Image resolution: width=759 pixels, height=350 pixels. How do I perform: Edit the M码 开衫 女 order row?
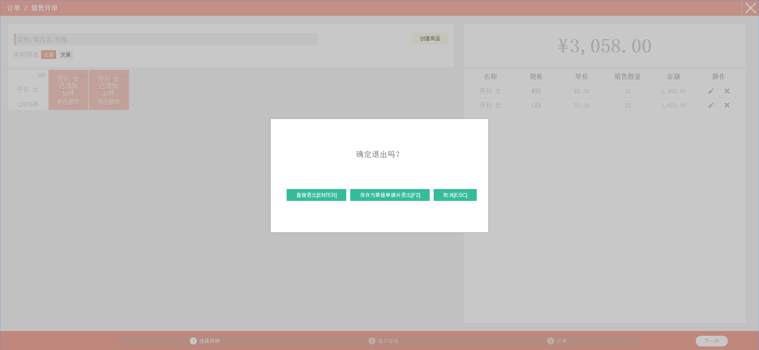click(x=711, y=91)
